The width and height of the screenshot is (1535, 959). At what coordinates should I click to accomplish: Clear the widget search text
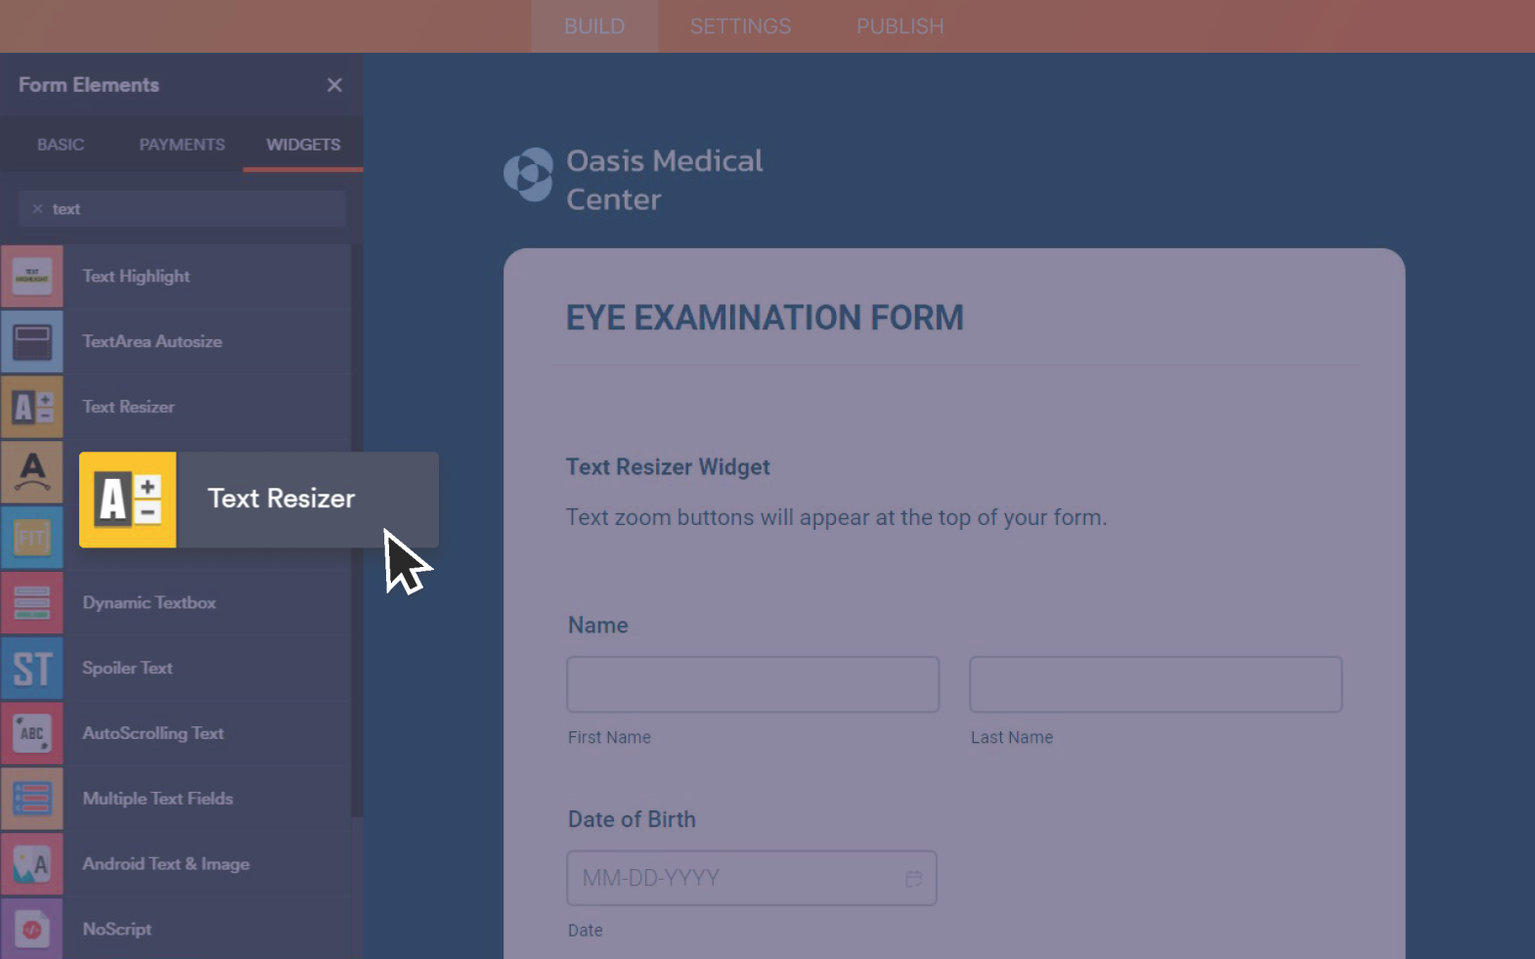pyautogui.click(x=37, y=209)
